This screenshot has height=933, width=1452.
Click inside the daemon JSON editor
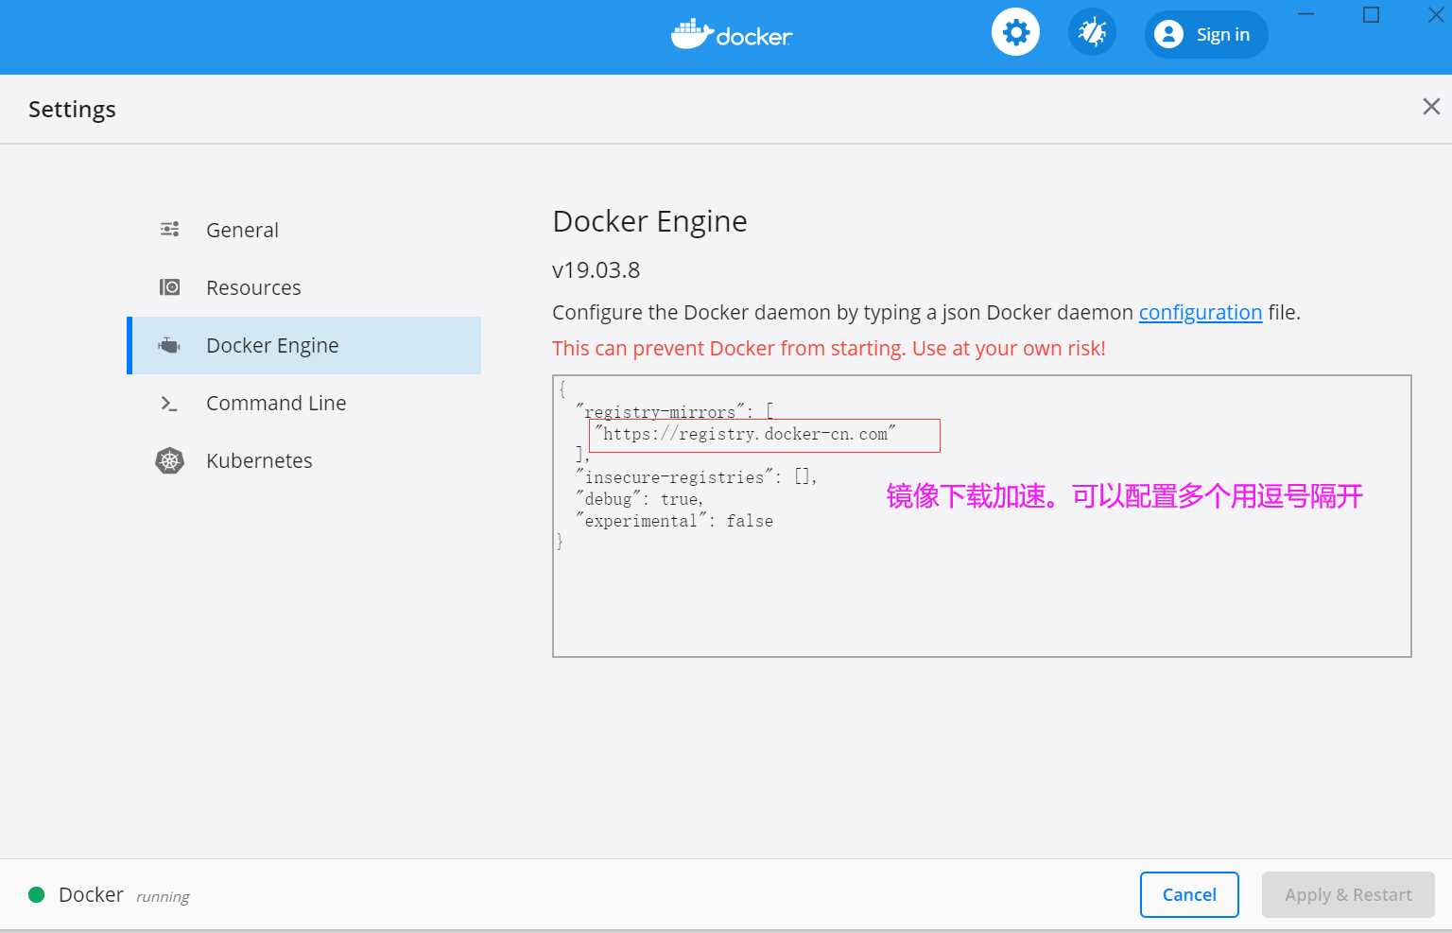coord(981,516)
